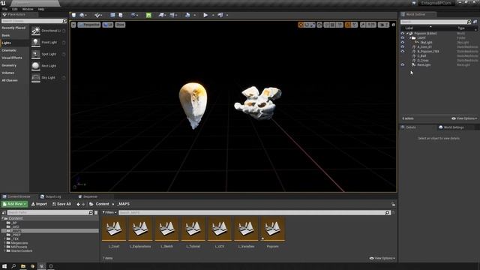Click the Build toolbar icon
Image resolution: width=480 pixels, height=270 pixels.
point(187,15)
